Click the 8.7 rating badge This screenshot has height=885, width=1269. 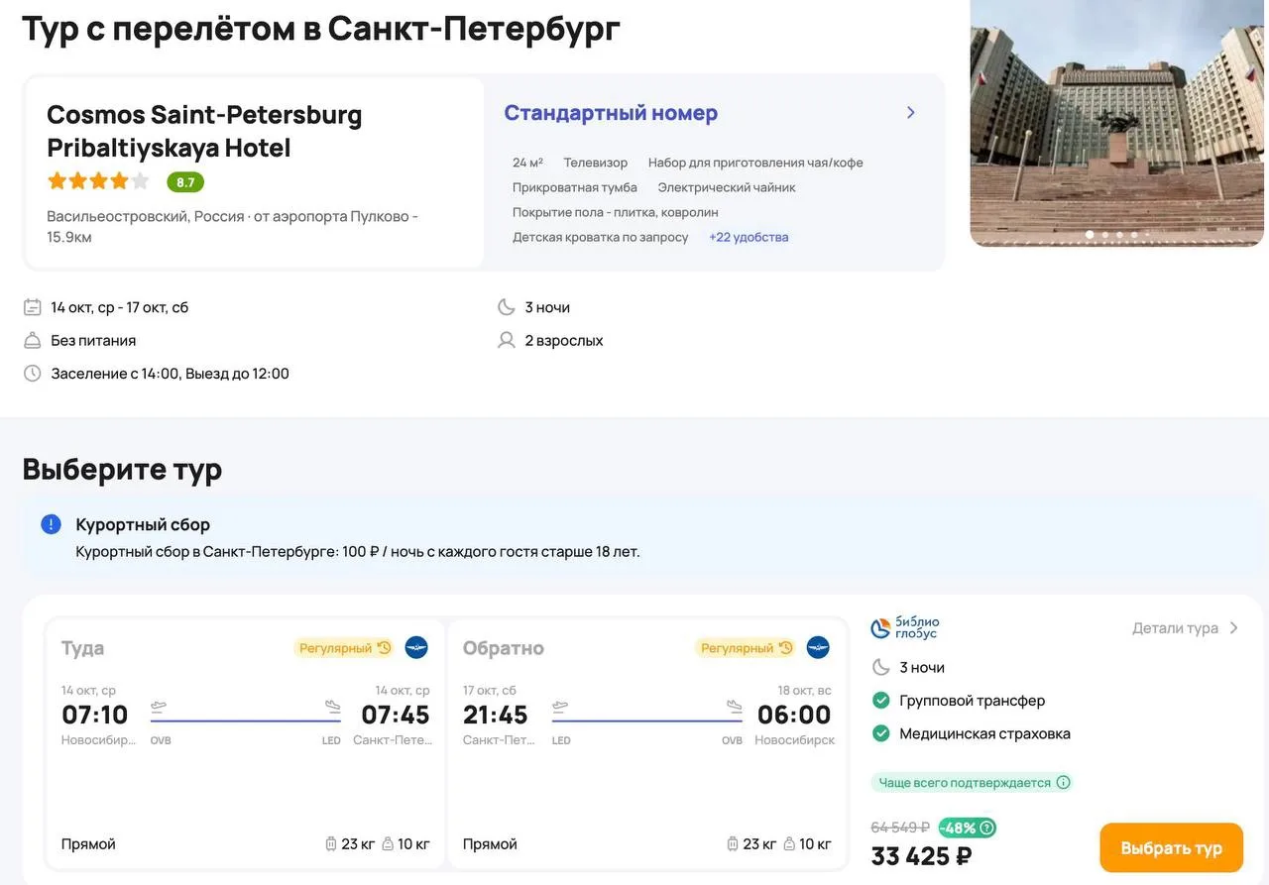pos(185,182)
